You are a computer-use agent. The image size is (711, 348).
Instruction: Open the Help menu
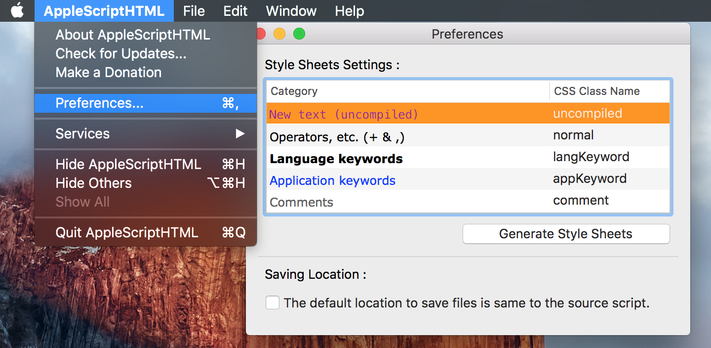coord(350,11)
